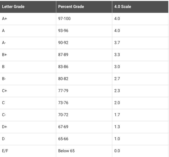
Task: Click the 80-82 percent range cell
Action: pyautogui.click(x=63, y=79)
